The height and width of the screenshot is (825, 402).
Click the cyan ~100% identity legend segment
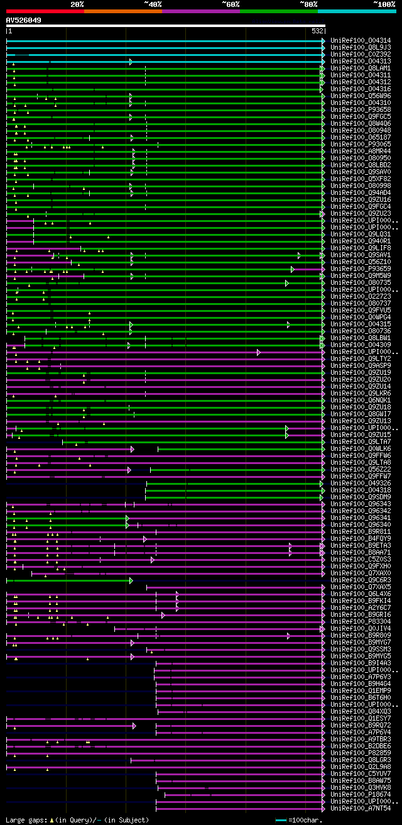357,11
